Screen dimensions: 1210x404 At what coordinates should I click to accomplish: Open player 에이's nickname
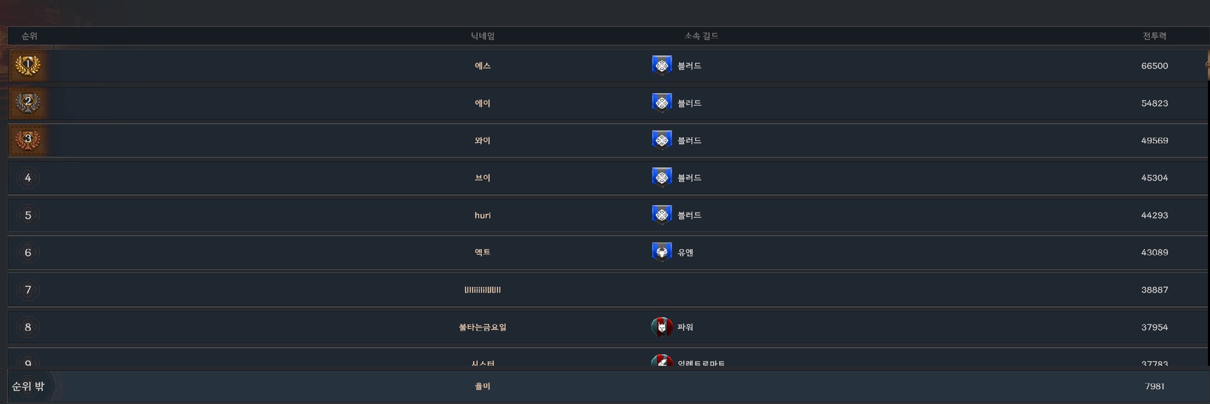(482, 103)
